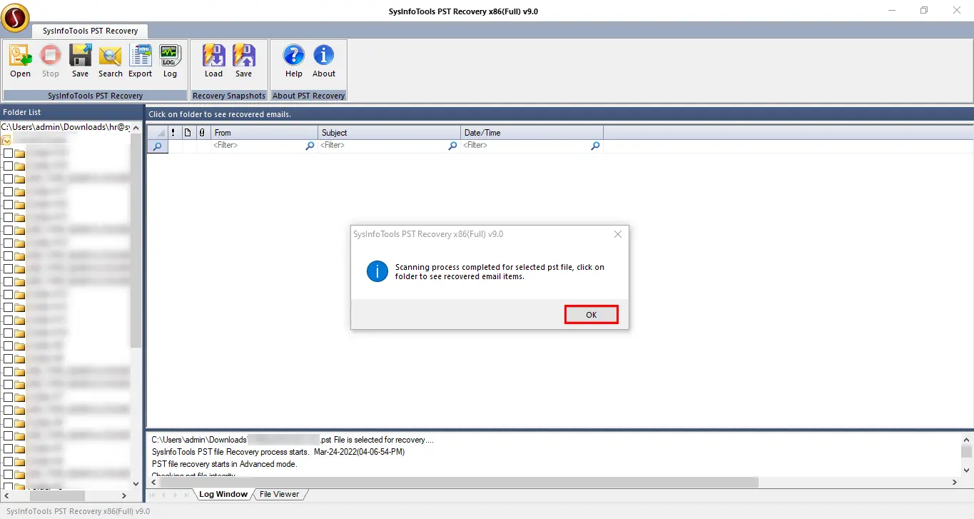
Task: Click the magnifier icon starting the filter row
Action: tap(158, 146)
